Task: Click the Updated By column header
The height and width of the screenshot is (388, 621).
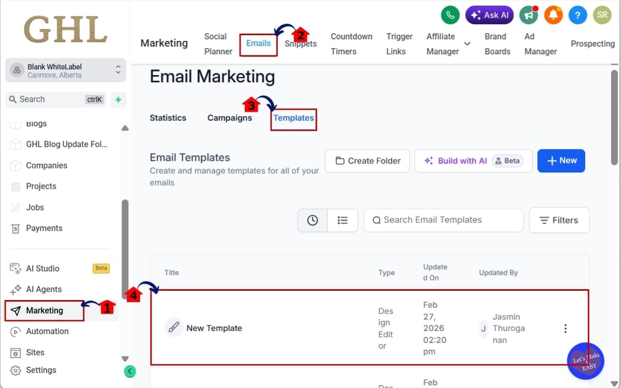Action: coord(498,273)
